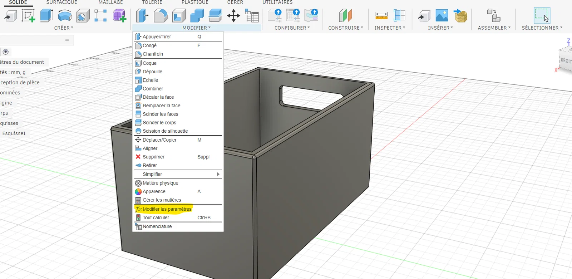Choose Combiner from the menu
This screenshot has height=279, width=572.
tap(178, 89)
